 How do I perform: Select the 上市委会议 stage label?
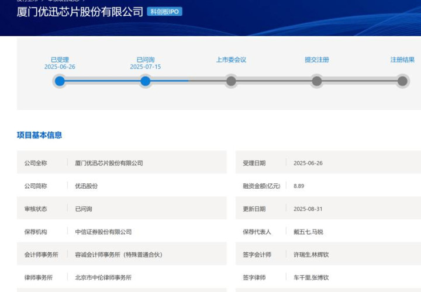[x=231, y=60]
